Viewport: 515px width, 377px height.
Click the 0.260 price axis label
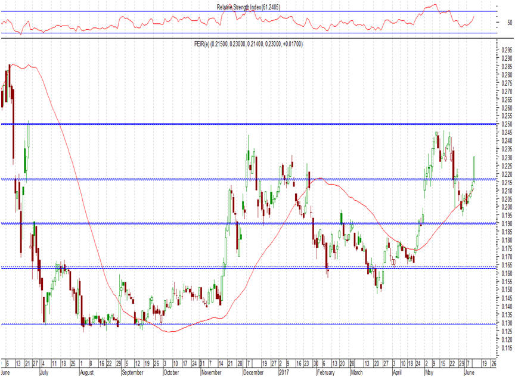point(507,108)
